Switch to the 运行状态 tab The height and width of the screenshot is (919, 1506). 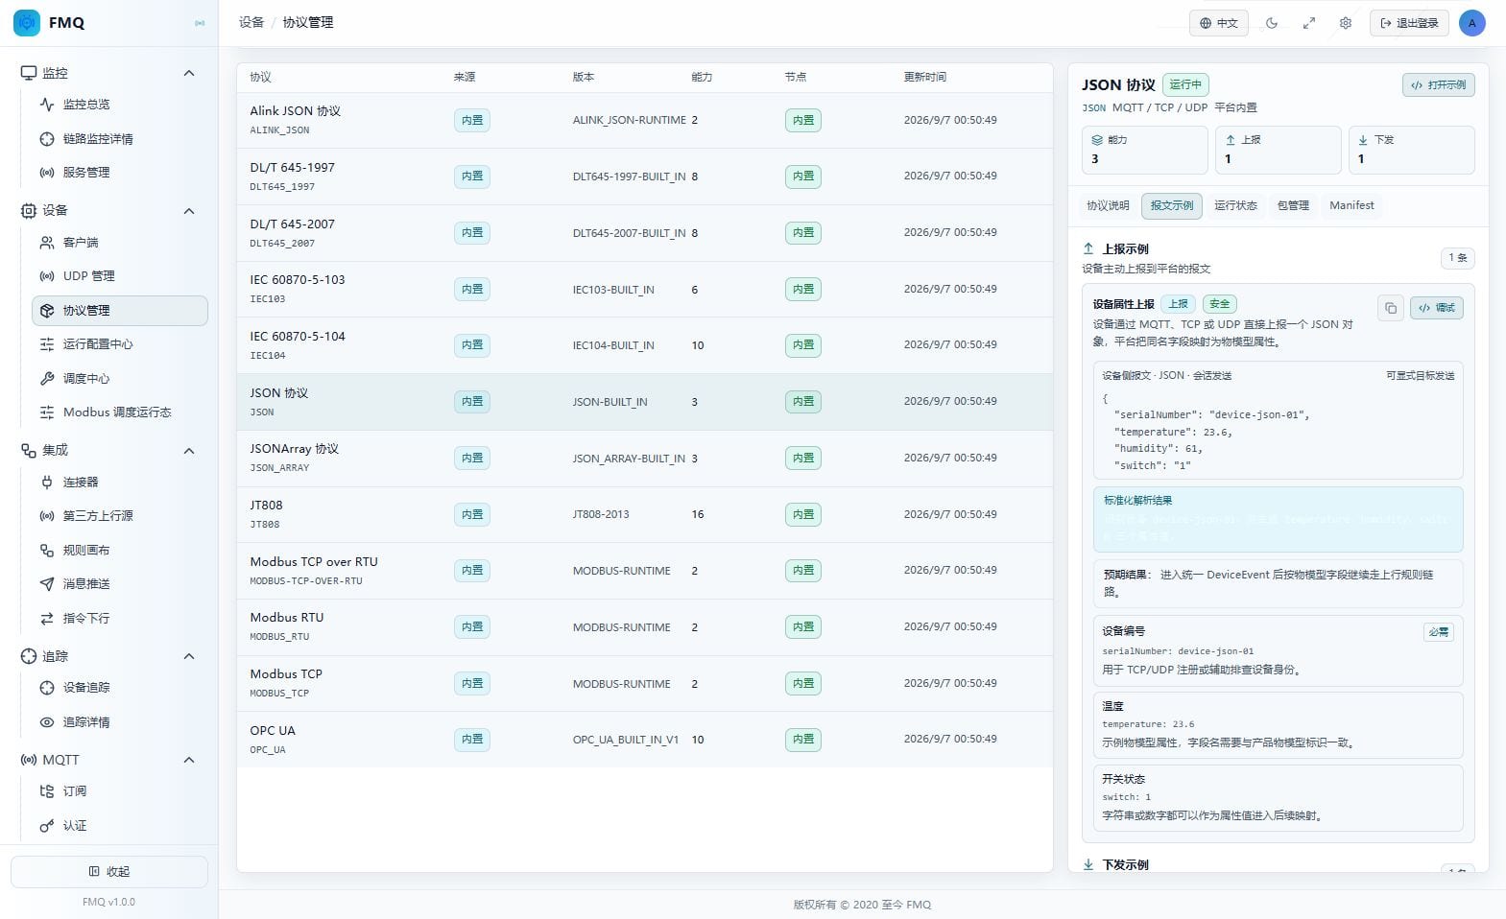coord(1235,205)
